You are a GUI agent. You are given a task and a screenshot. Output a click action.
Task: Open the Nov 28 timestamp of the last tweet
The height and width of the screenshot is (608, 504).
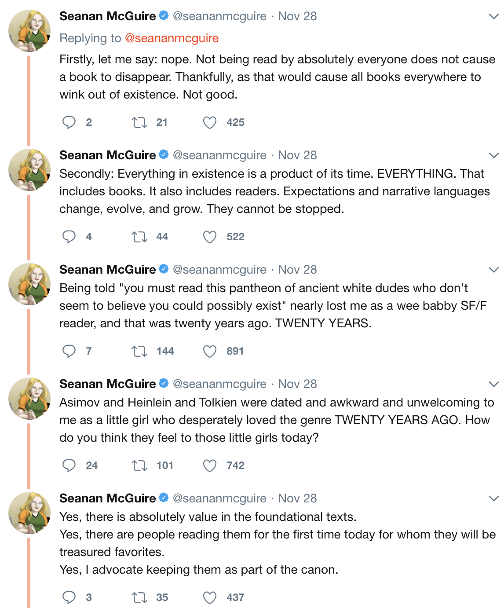(x=297, y=498)
